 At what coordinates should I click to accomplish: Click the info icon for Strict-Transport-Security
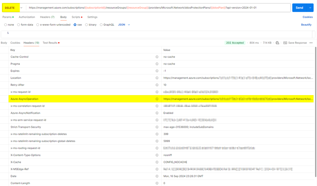(157, 127)
